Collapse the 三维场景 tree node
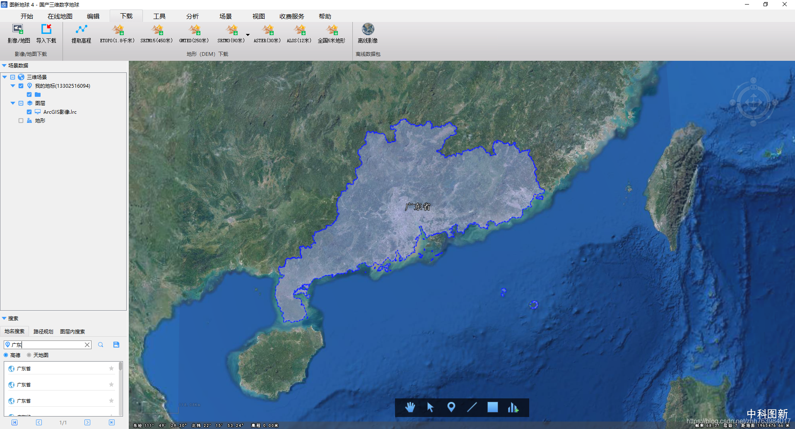 pos(5,77)
